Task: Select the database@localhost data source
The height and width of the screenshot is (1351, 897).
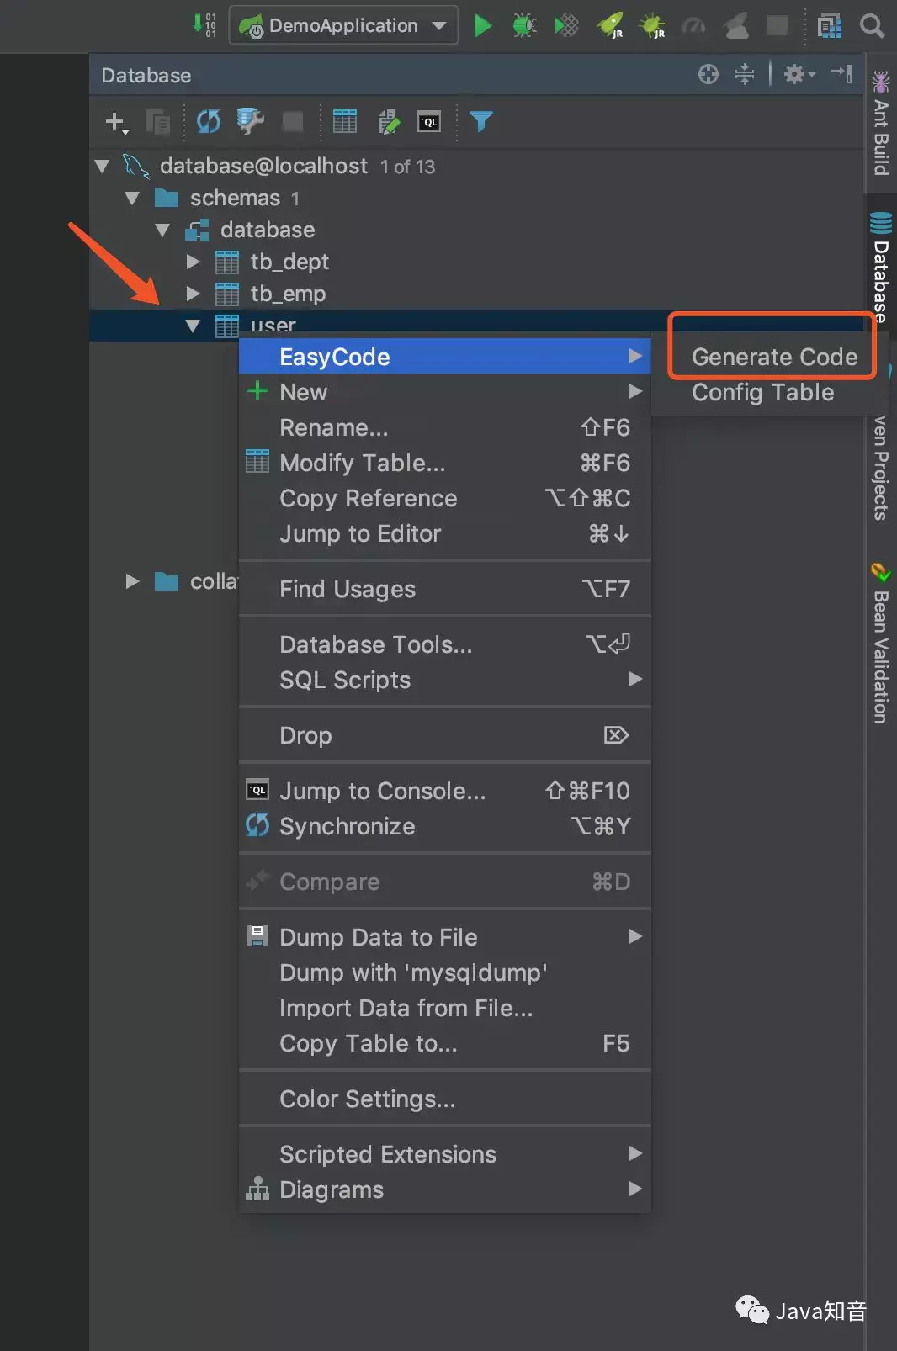Action: pyautogui.click(x=263, y=166)
